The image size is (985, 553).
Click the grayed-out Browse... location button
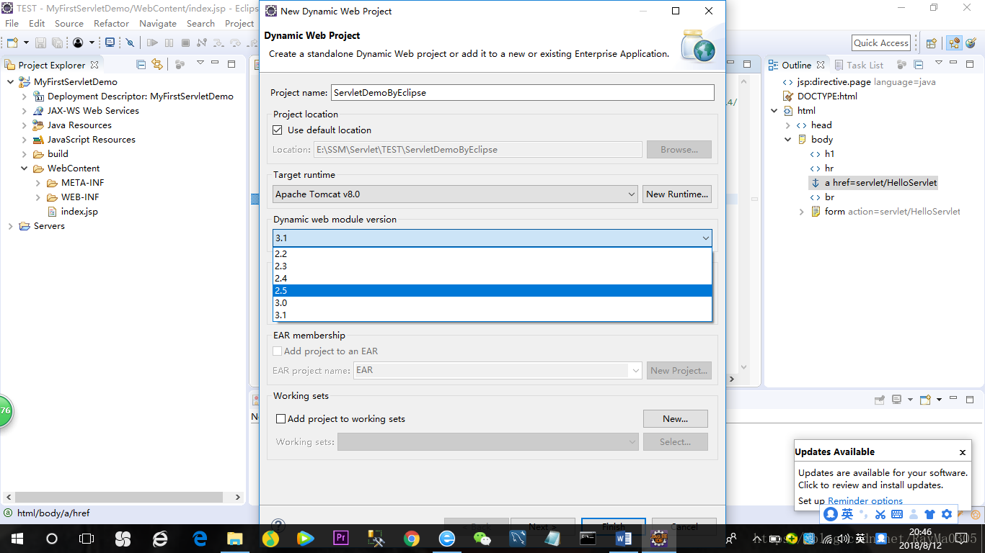click(679, 150)
